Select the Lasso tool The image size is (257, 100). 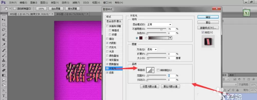4,30
